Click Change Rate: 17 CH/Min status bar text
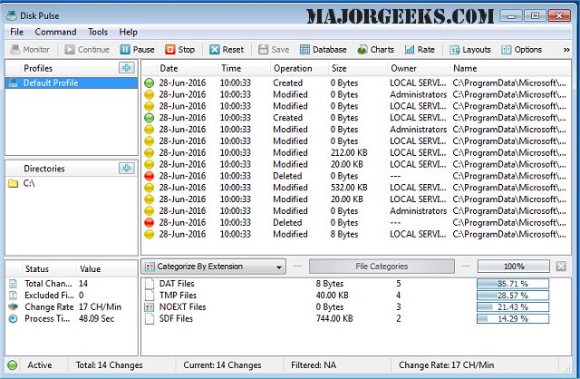This screenshot has width=580, height=379. click(446, 365)
